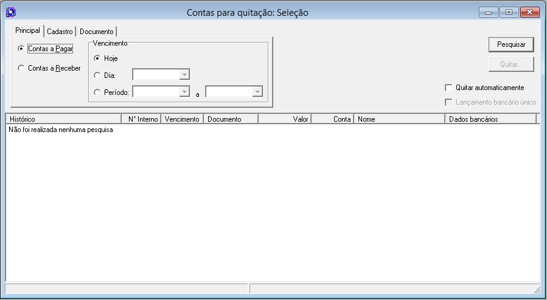
Task: Sort by the Valor column header
Action: 285,119
